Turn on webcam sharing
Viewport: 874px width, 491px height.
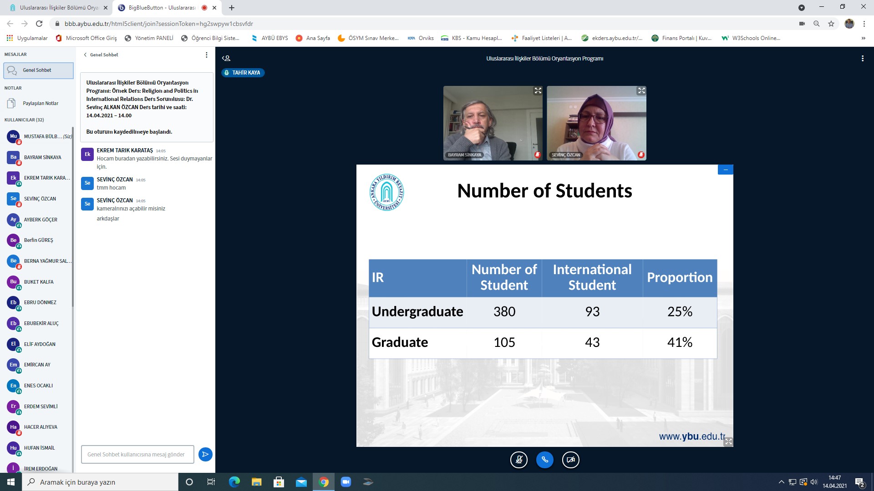pos(570,460)
